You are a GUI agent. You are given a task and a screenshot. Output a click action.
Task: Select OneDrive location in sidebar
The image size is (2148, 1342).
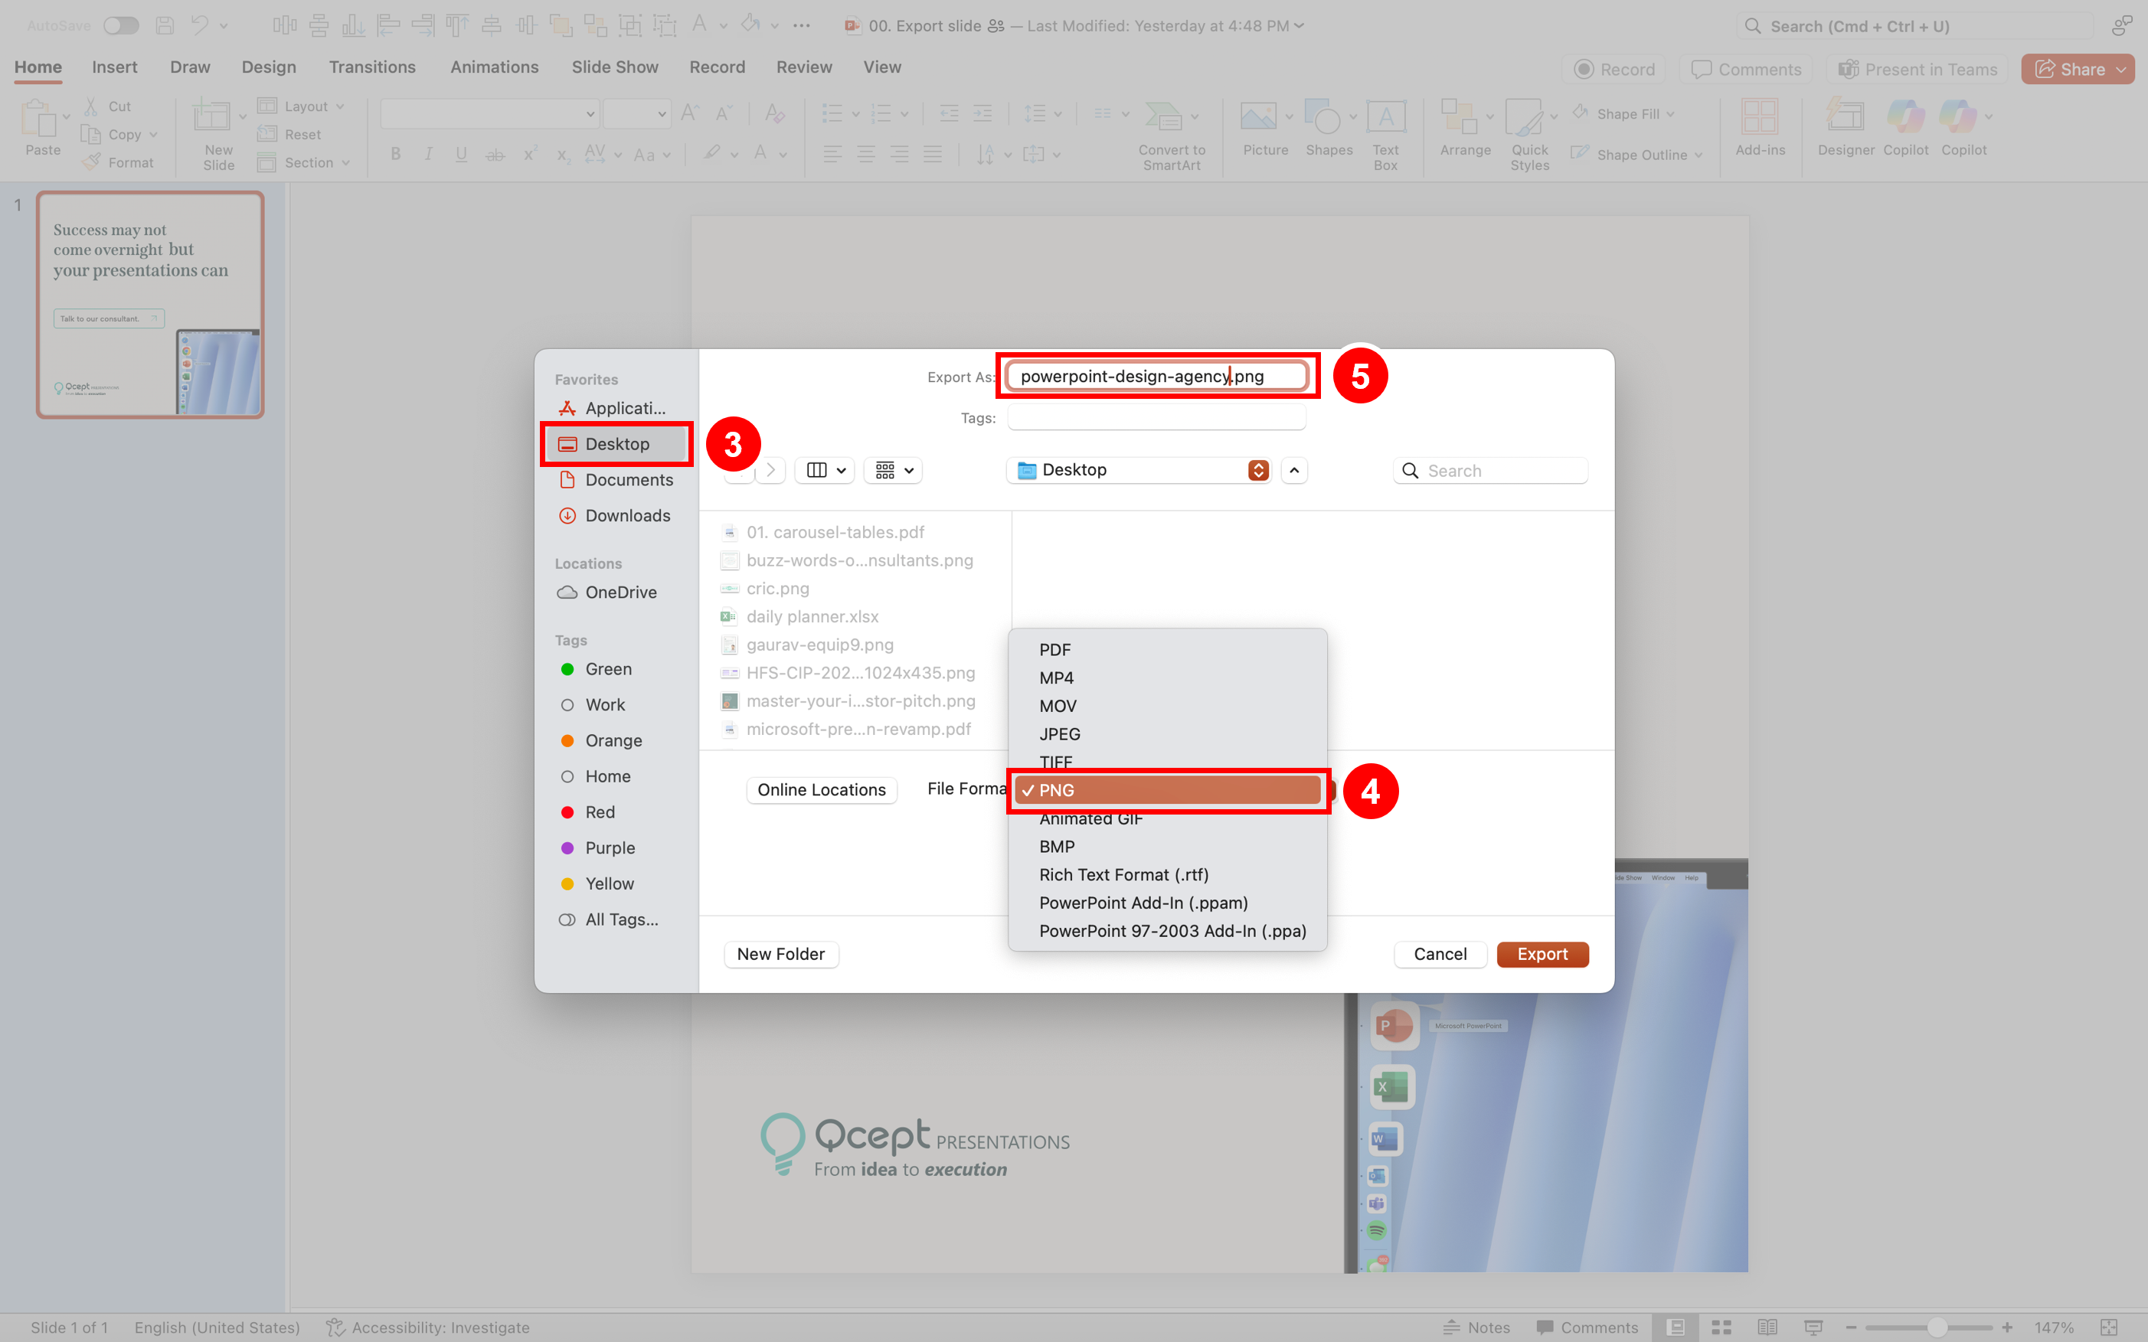pyautogui.click(x=620, y=592)
